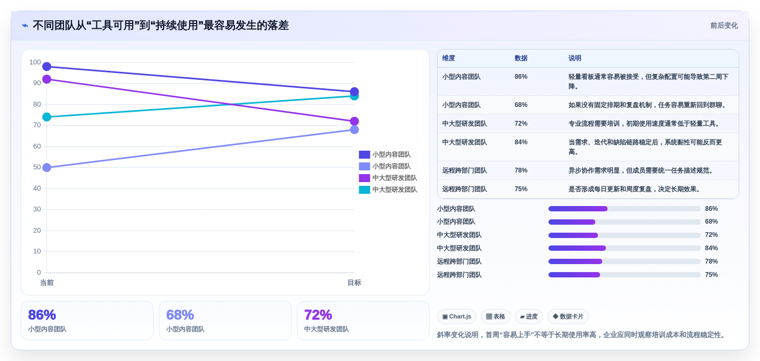
Task: Click the cyan data point at 当前
Action: pyautogui.click(x=47, y=117)
